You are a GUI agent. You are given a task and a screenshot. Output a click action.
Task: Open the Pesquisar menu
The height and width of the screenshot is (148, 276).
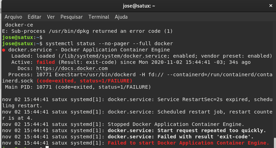(72, 17)
